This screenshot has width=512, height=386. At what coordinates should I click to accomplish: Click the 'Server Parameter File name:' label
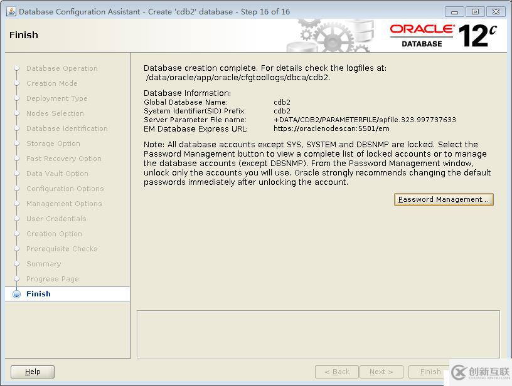[195, 120]
